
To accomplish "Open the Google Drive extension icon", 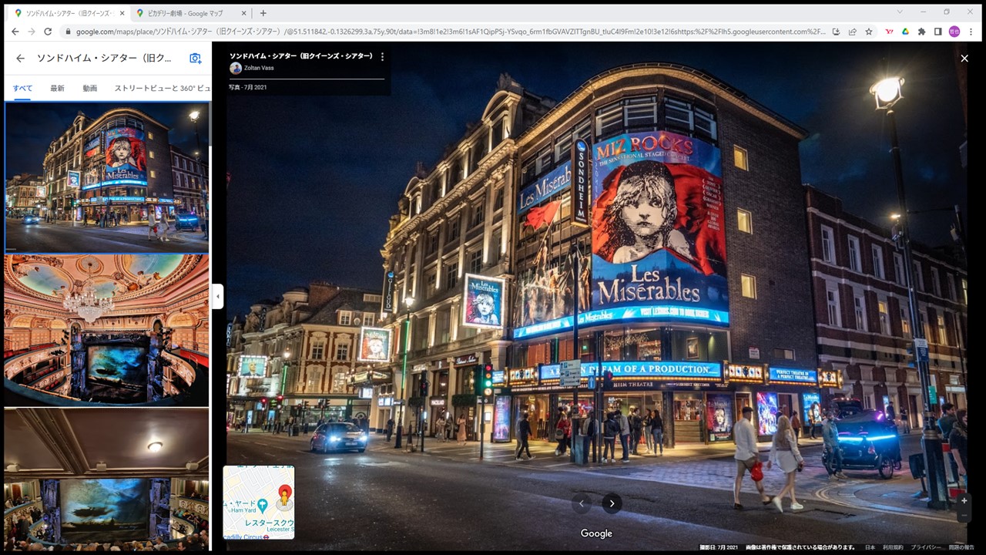I will (905, 32).
